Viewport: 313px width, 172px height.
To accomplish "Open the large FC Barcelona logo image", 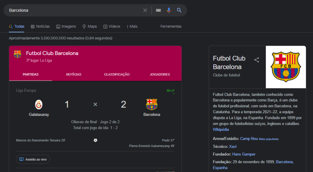I will 286,67.
